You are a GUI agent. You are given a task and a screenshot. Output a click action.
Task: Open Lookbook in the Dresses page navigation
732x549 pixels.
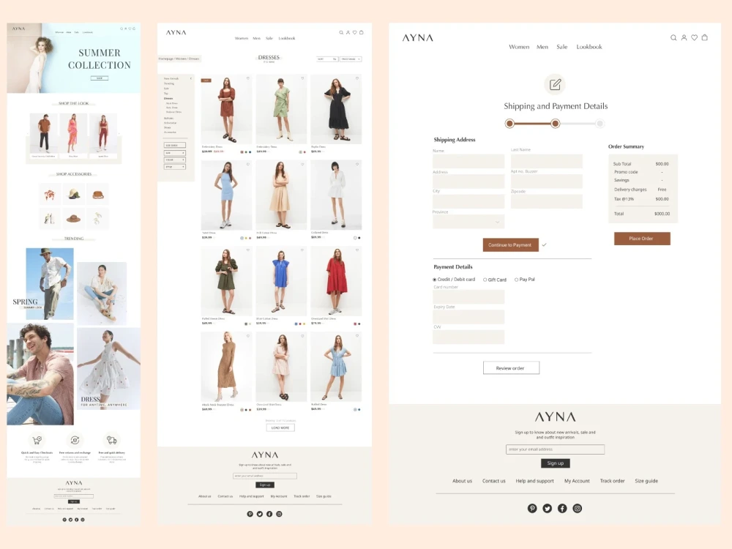pyautogui.click(x=287, y=38)
